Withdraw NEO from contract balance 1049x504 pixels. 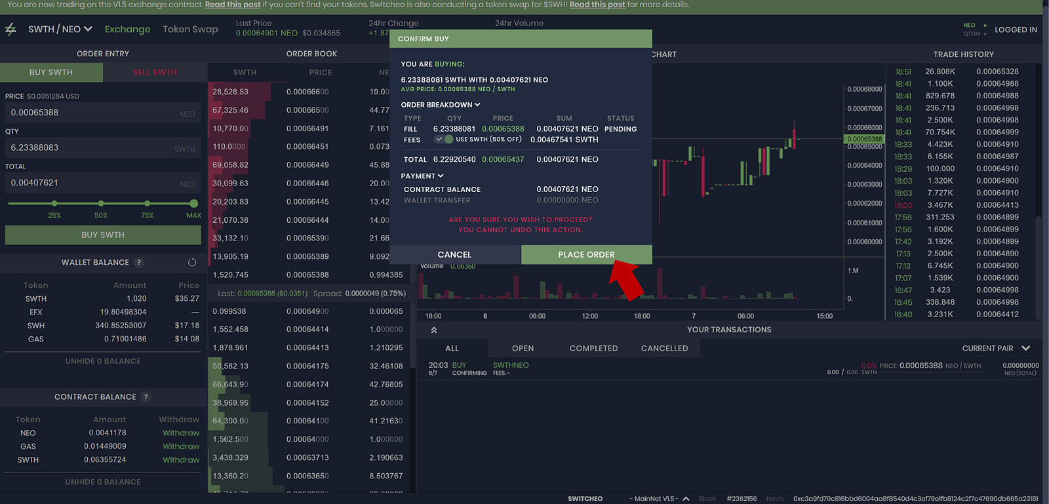[x=181, y=433]
